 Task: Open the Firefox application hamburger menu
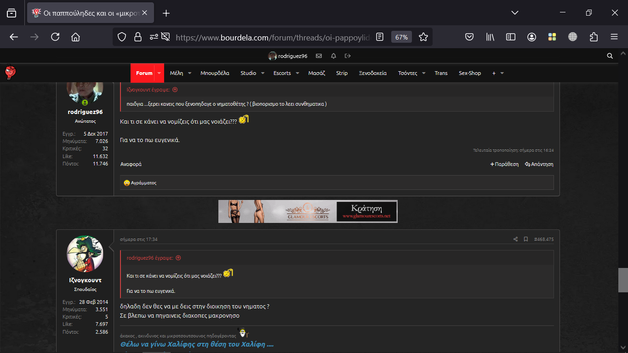614,37
